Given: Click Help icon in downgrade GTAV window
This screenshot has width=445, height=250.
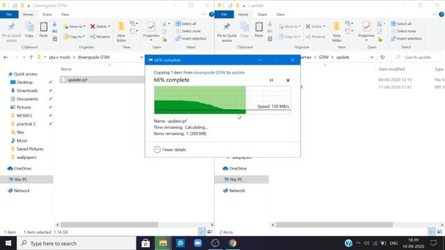Looking at the screenshot, I should 211,15.
